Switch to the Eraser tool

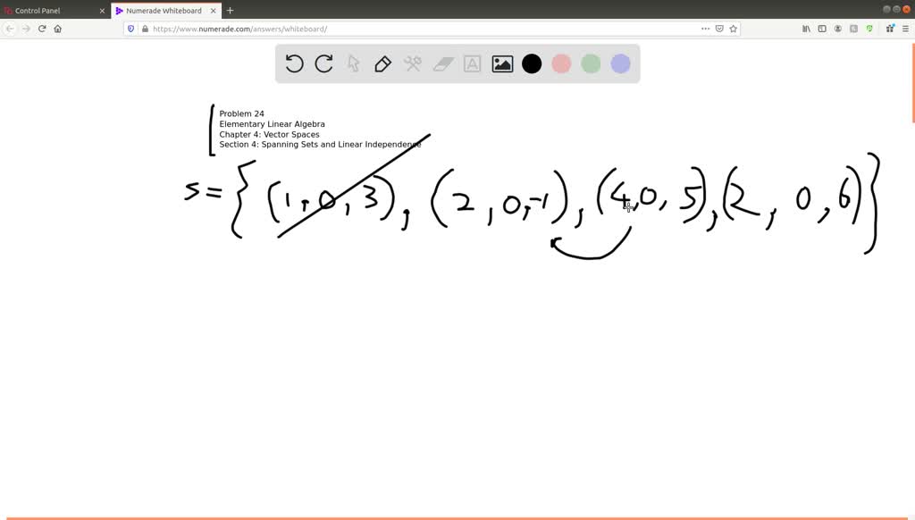tap(443, 63)
